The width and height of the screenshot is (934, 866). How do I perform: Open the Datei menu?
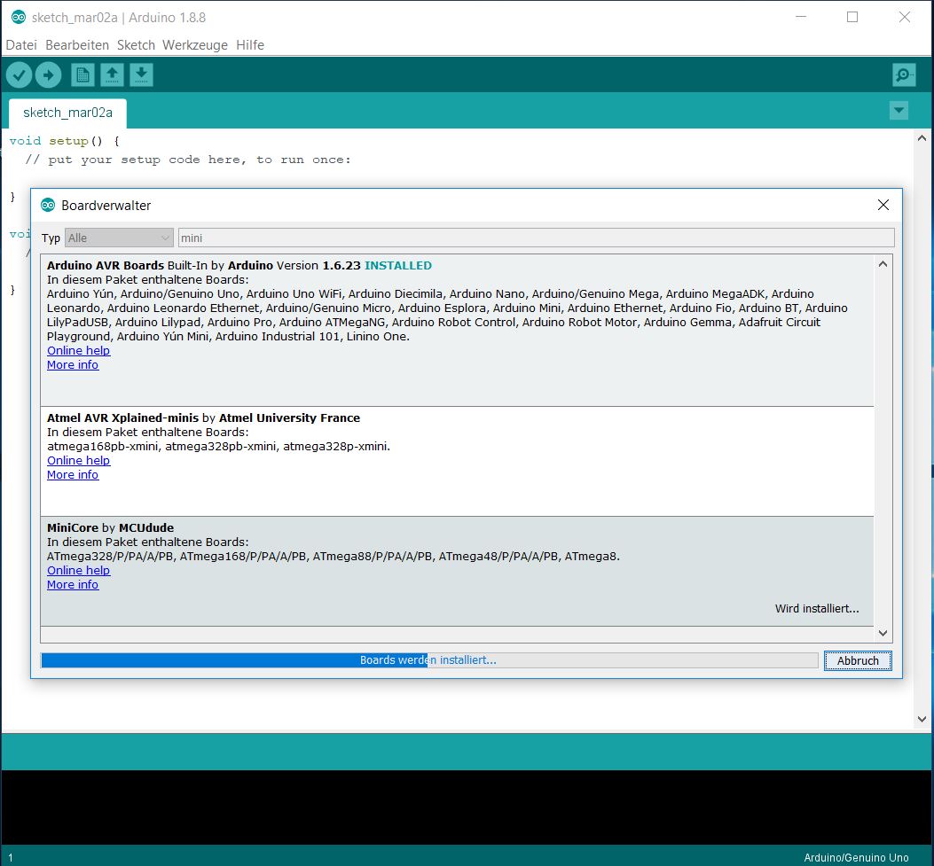tap(21, 45)
